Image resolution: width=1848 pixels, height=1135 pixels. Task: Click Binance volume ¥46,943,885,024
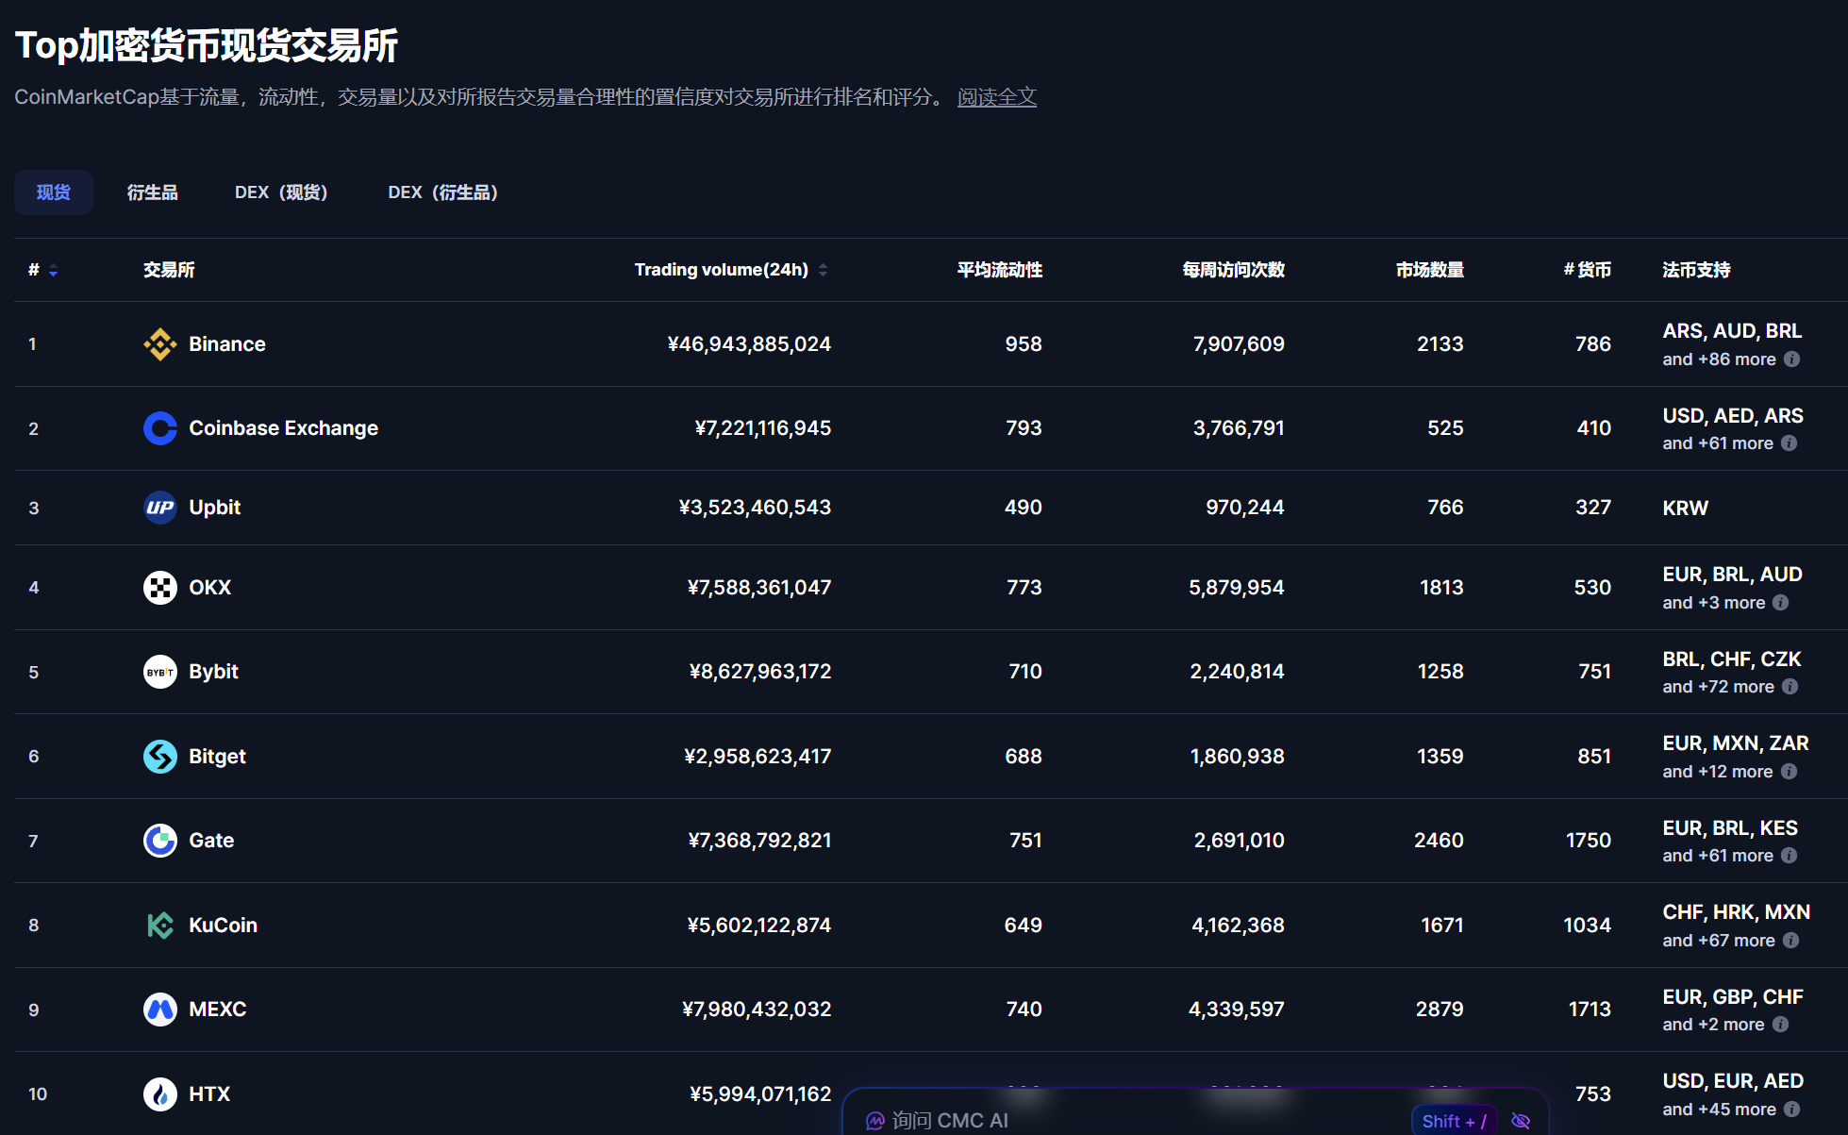pos(749,344)
